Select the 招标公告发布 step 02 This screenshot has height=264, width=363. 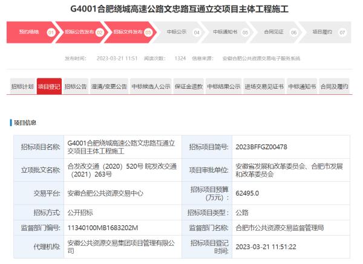coord(80,32)
